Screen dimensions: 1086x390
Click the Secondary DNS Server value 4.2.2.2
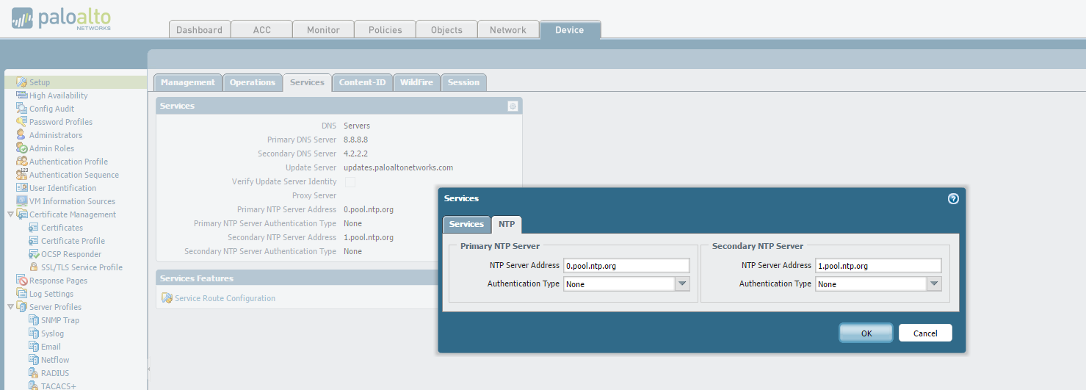pos(355,154)
